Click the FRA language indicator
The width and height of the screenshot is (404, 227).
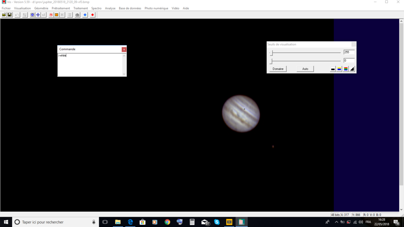(368, 222)
